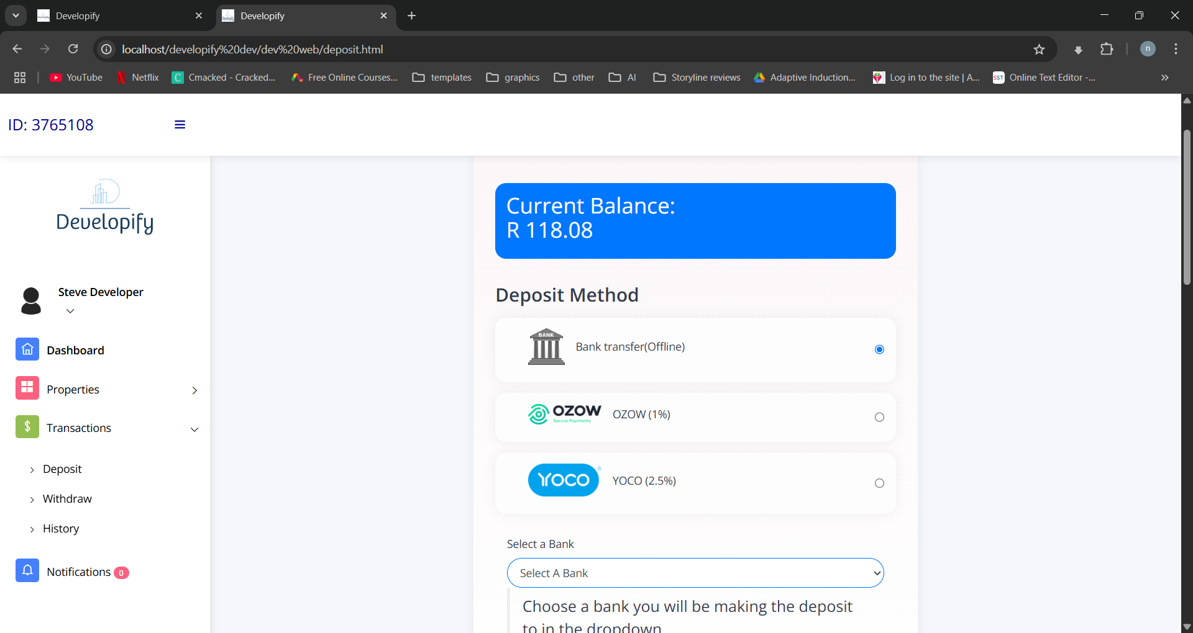The image size is (1193, 633).
Task: Open the browser extensions puzzle icon
Action: tap(1107, 50)
